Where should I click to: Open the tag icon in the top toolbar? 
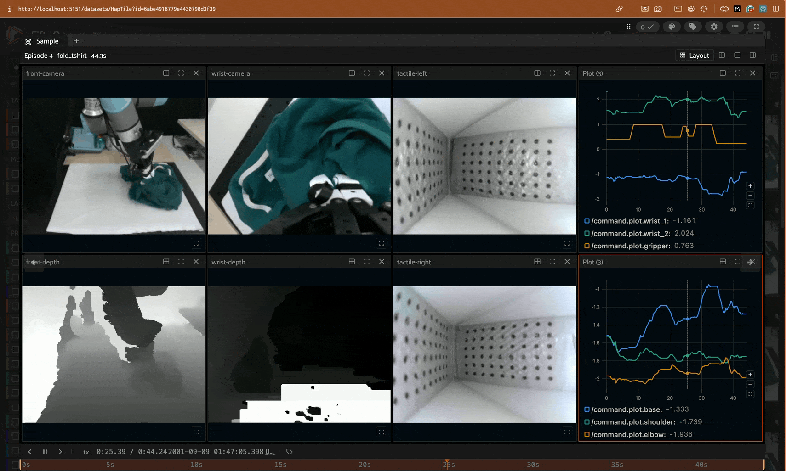[x=693, y=27]
